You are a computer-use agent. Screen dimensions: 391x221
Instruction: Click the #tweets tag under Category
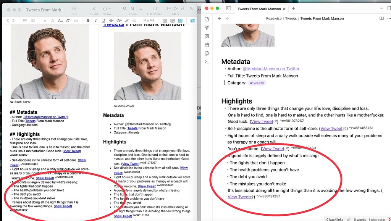coord(257,83)
